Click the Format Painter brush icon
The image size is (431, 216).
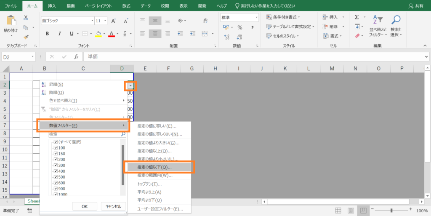point(26,37)
